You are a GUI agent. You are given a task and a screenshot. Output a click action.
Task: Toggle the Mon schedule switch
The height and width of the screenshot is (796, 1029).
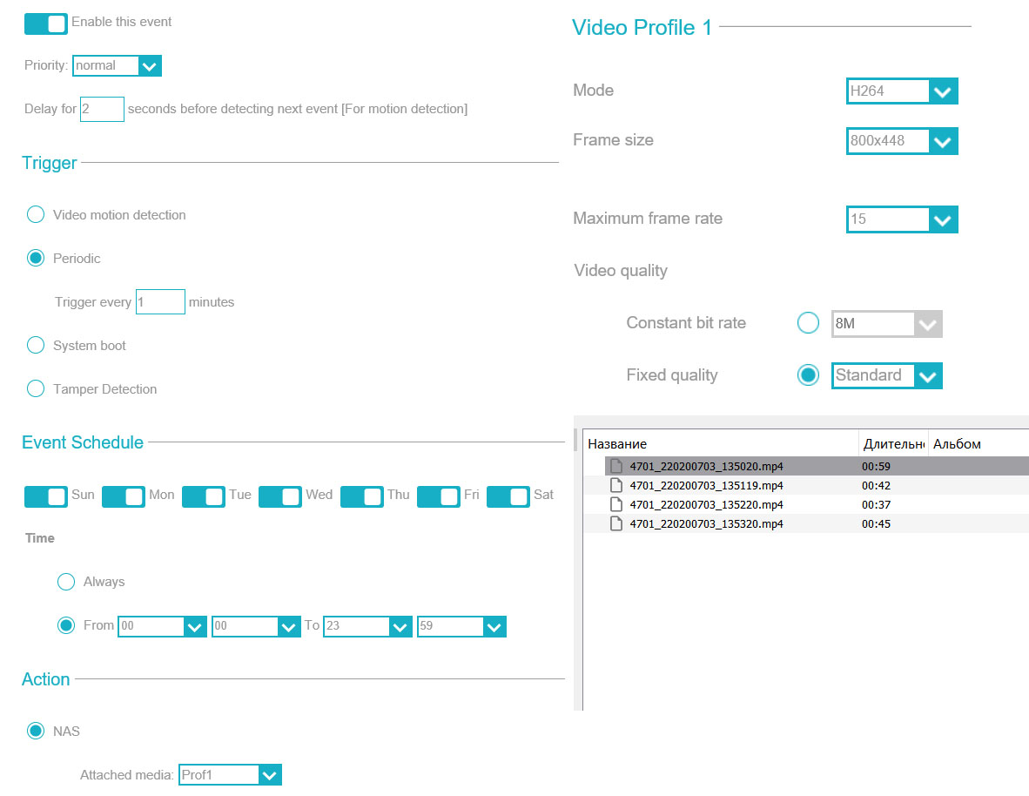pyautogui.click(x=124, y=496)
